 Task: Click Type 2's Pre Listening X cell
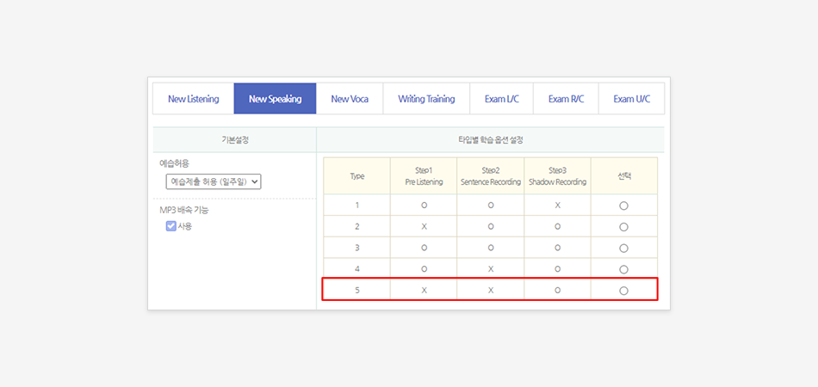[x=424, y=226]
